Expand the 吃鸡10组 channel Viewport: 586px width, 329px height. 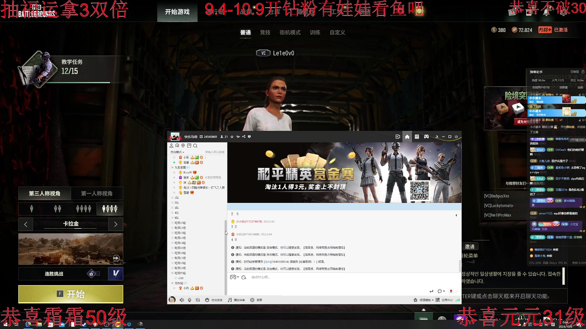172,223
